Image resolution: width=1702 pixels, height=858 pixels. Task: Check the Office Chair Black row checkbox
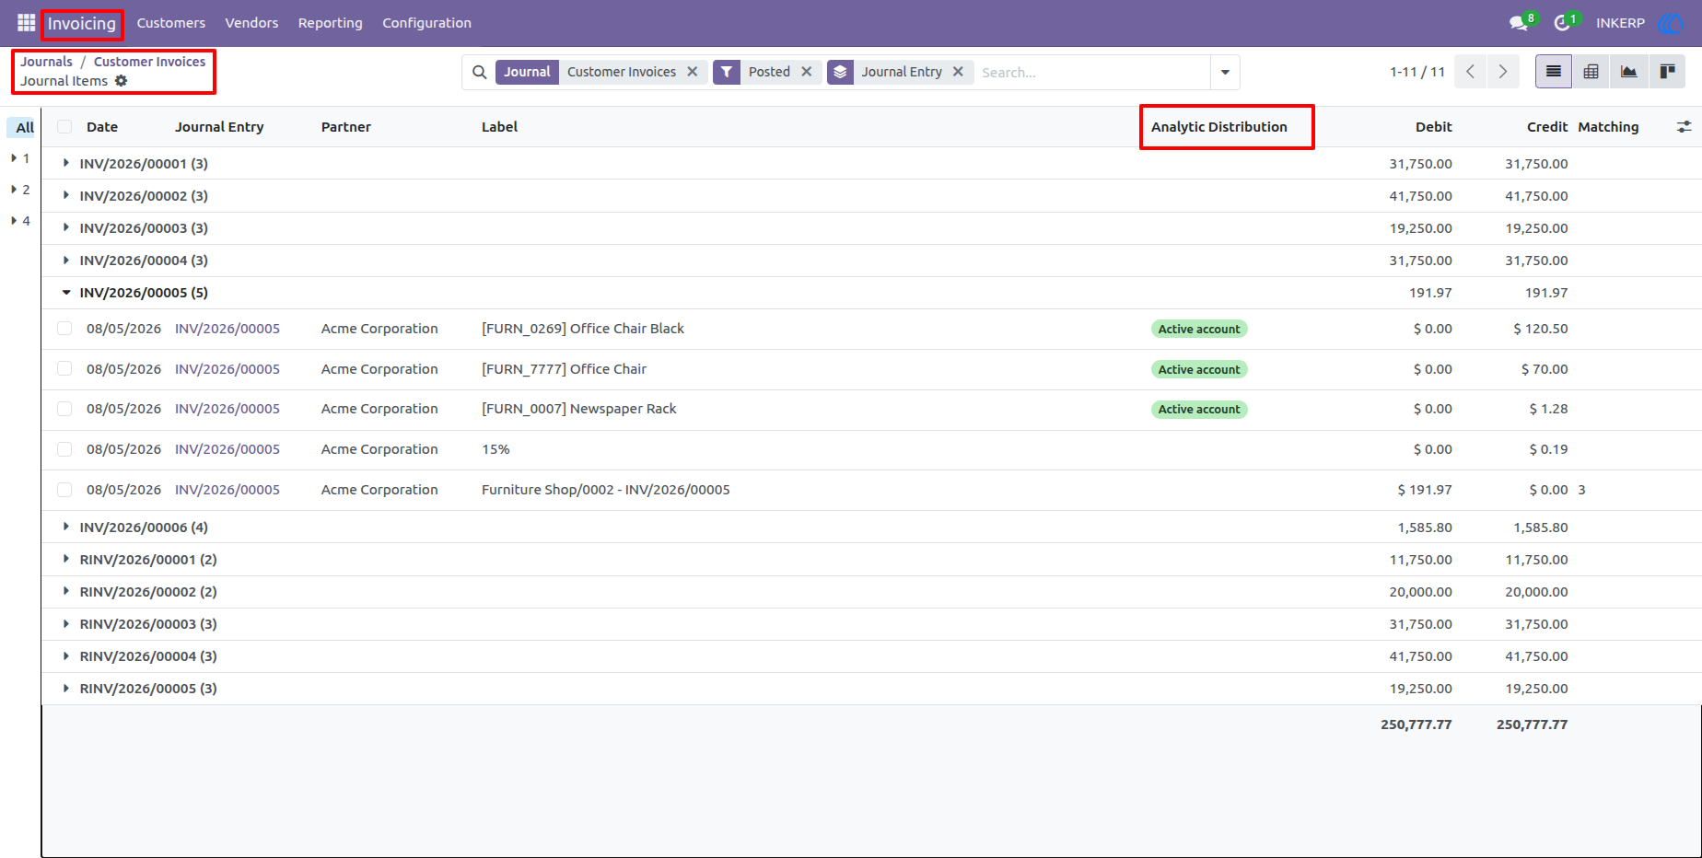tap(64, 329)
